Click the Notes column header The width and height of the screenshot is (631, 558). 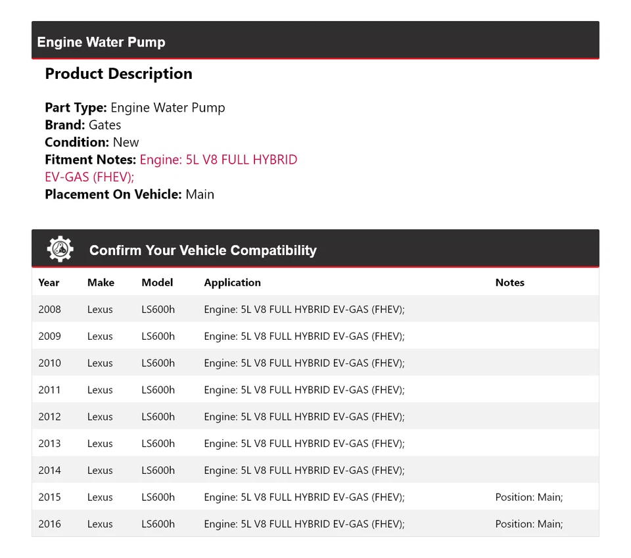coord(509,283)
